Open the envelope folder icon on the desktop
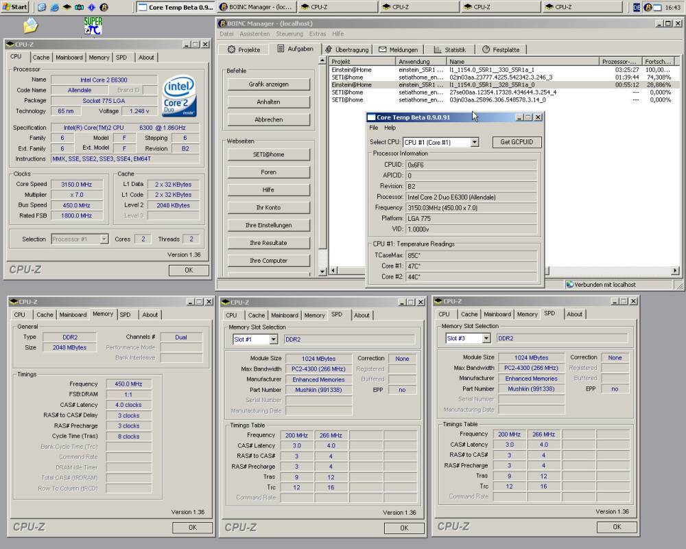The height and width of the screenshot is (549, 686). [31, 25]
